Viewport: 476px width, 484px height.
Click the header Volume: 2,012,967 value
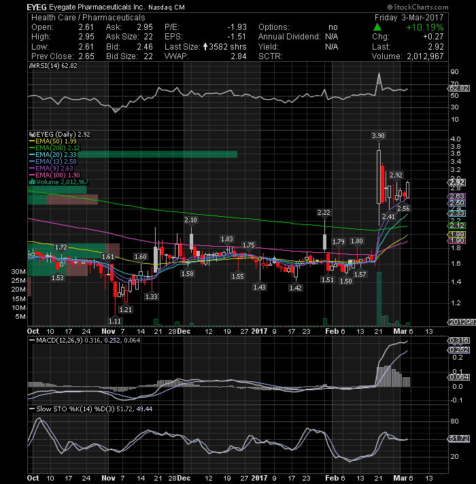pos(425,56)
